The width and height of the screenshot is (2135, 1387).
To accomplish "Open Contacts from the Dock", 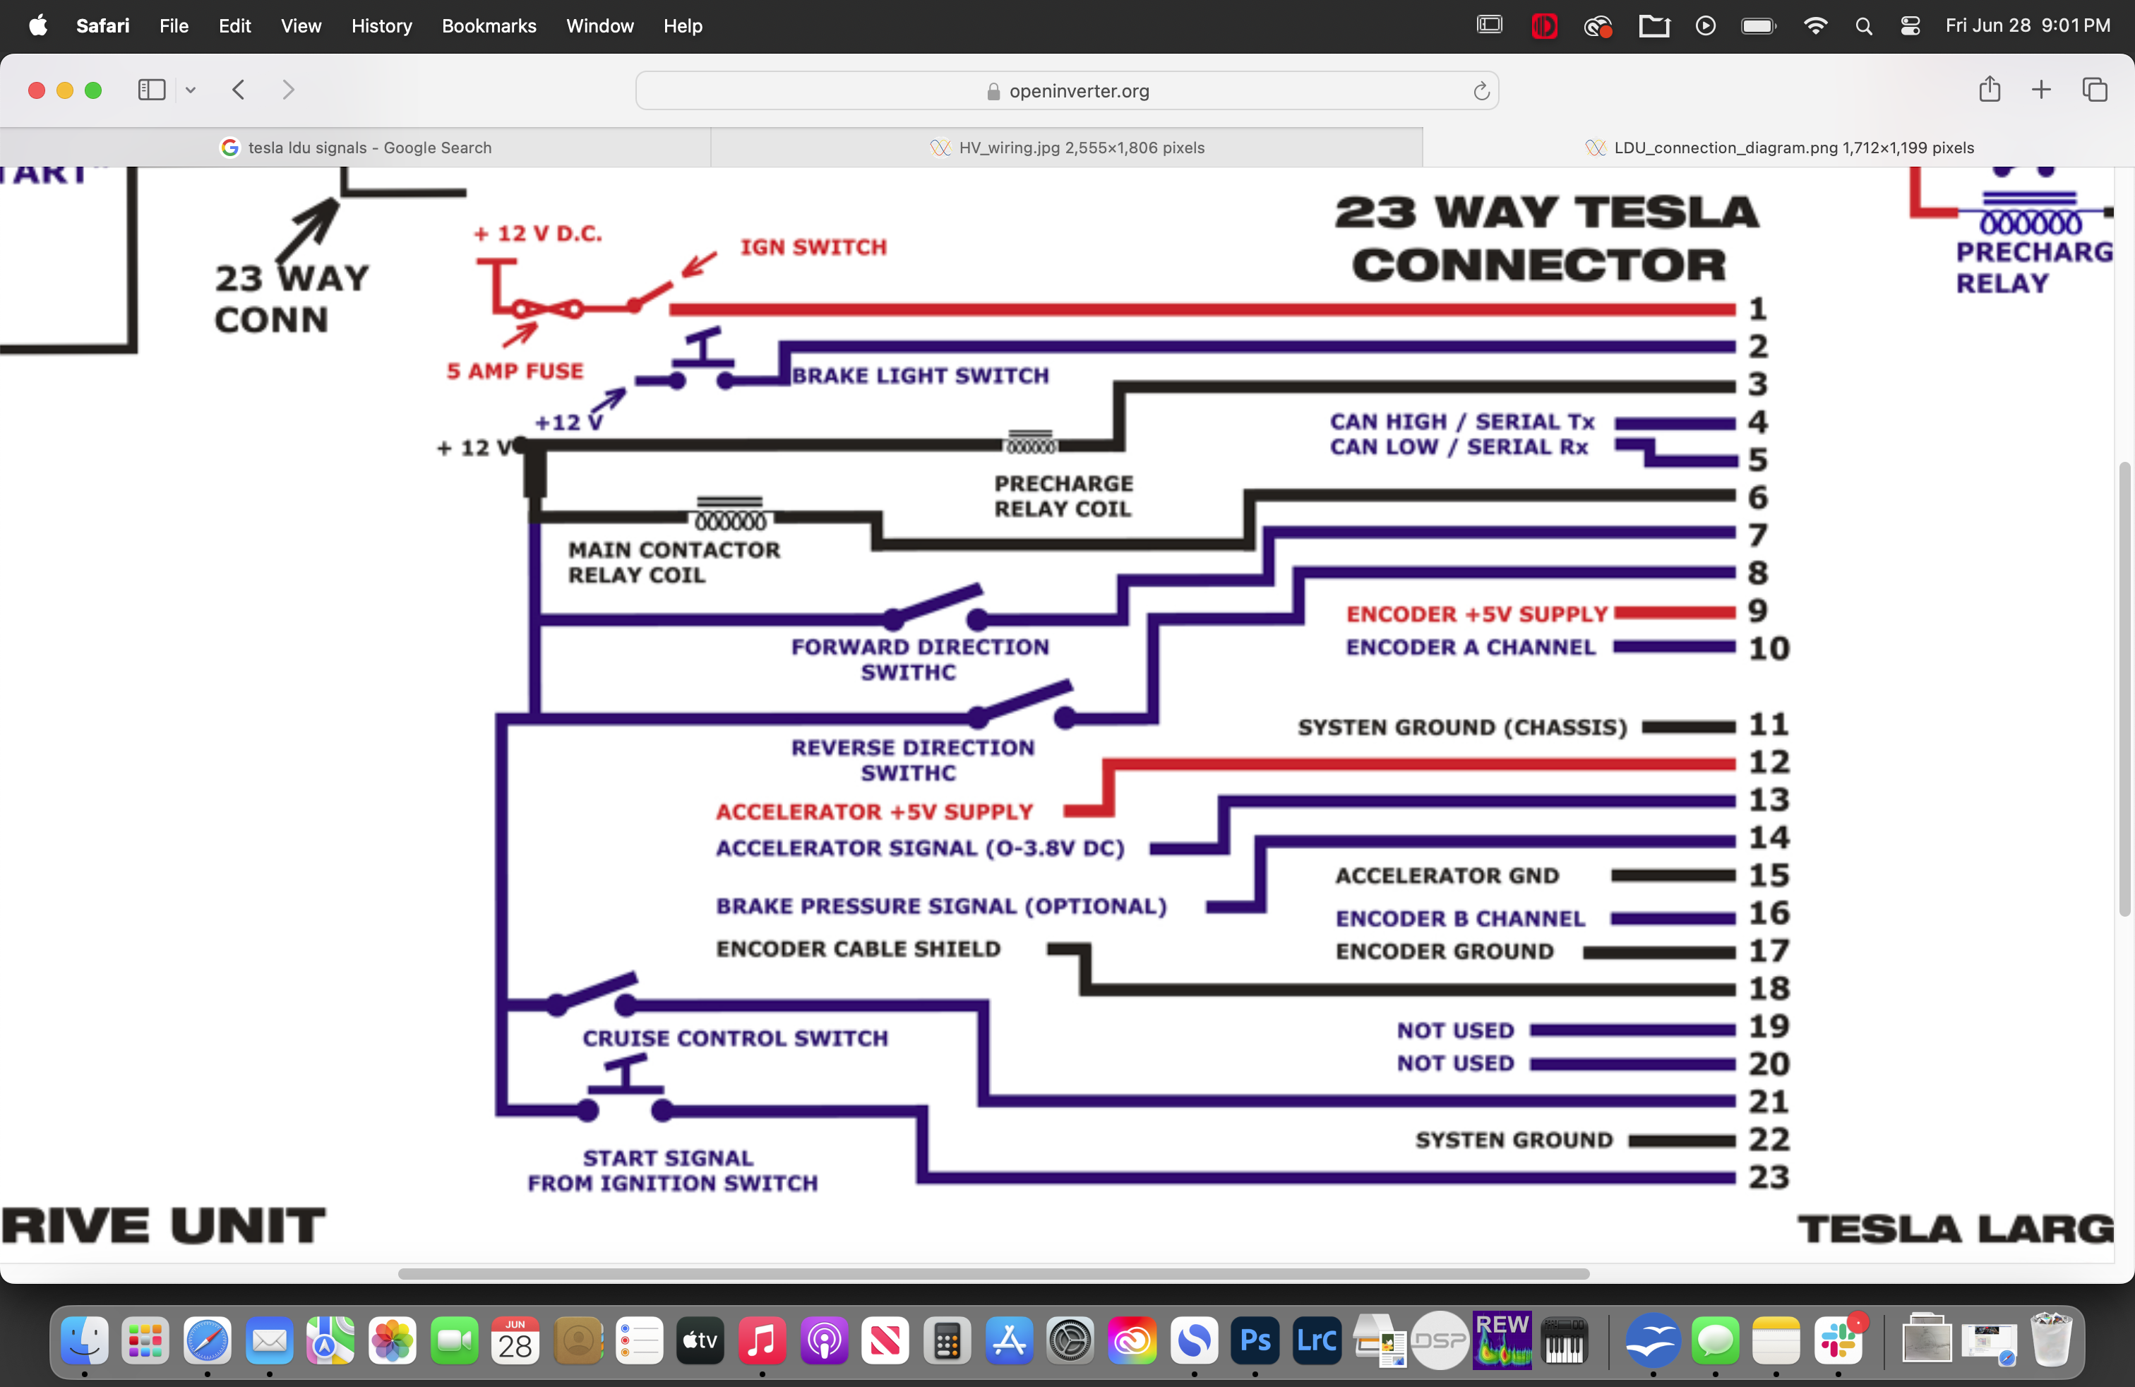I will (x=578, y=1340).
